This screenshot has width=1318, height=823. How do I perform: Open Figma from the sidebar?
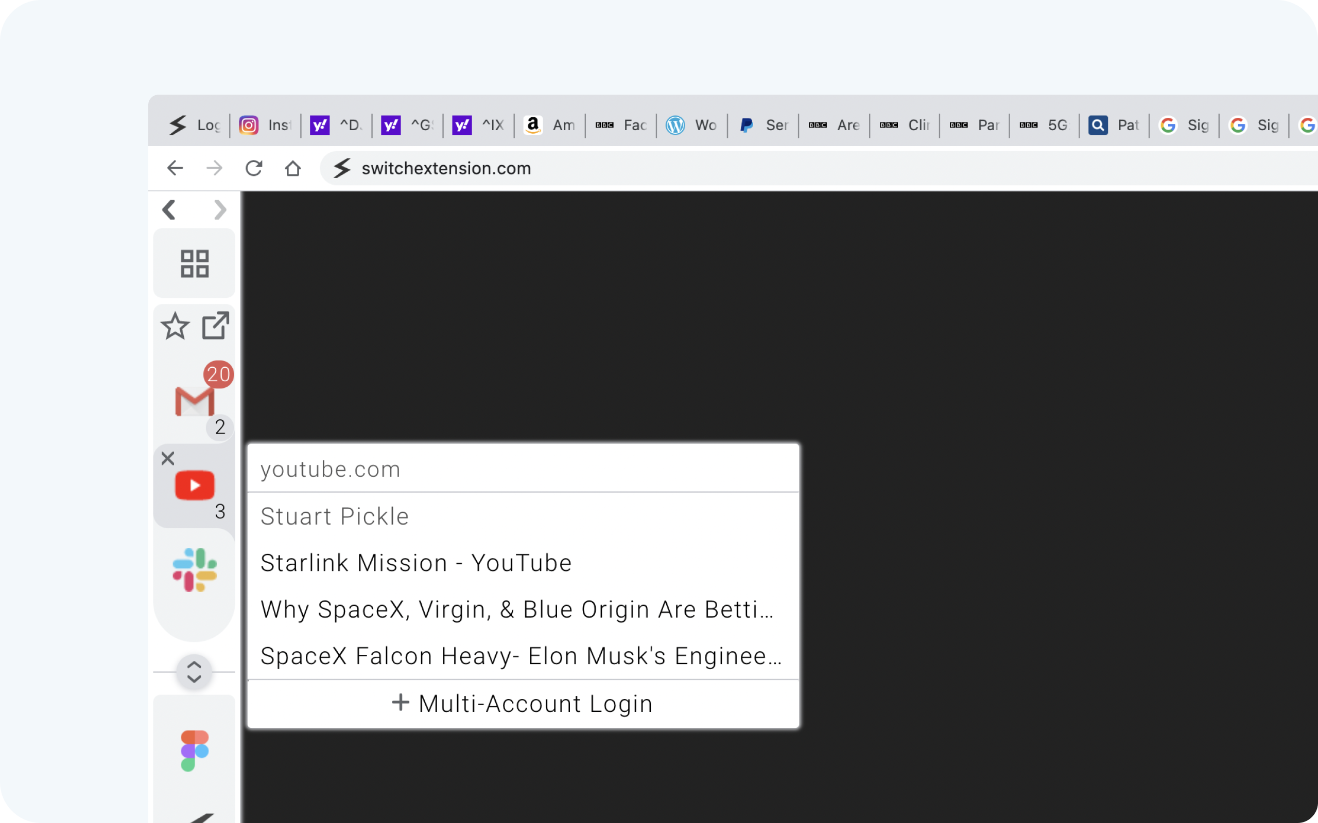[x=194, y=750]
